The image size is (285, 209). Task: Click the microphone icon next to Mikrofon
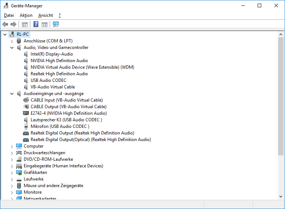(x=26, y=126)
